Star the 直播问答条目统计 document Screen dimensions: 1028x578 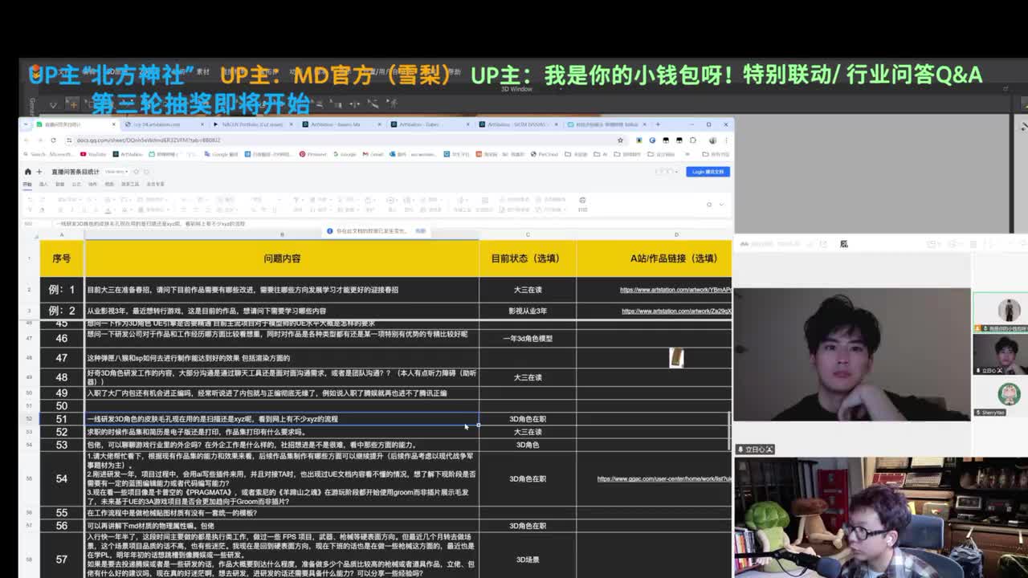pyautogui.click(x=137, y=172)
